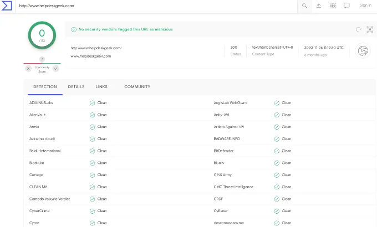This screenshot has width=377, height=227.
Task: Click Baidu-International vendor name
Action: 45,151
